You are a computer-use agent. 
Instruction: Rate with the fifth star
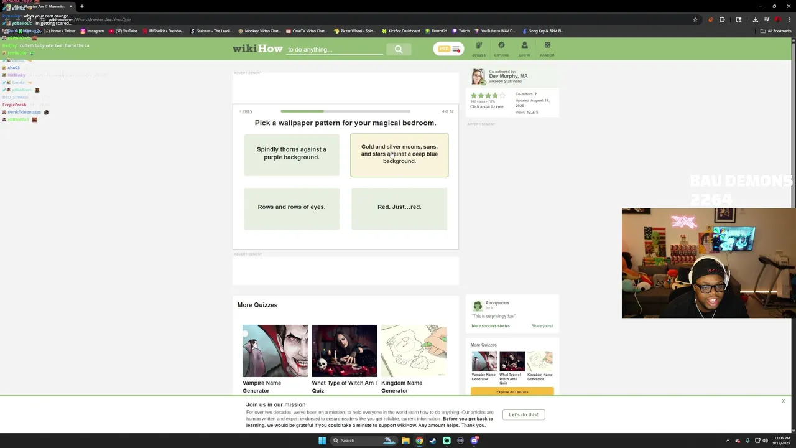pos(502,95)
